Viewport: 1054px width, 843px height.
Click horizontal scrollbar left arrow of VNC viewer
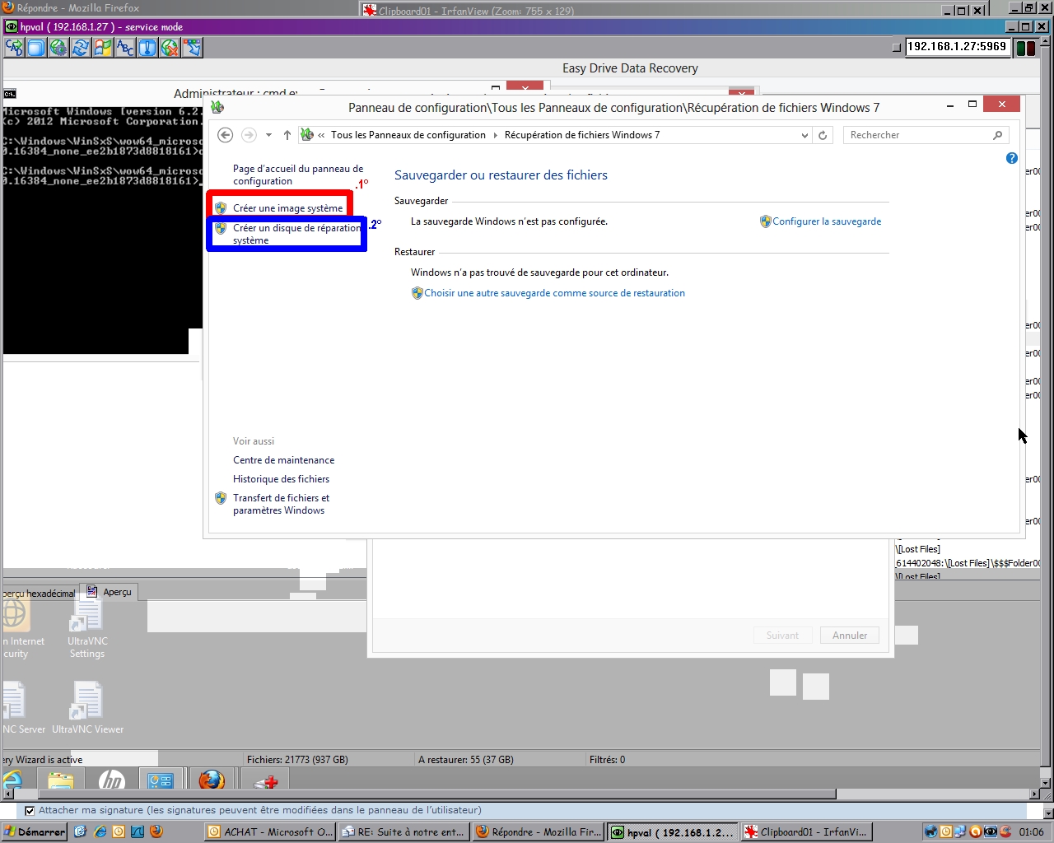coord(8,794)
